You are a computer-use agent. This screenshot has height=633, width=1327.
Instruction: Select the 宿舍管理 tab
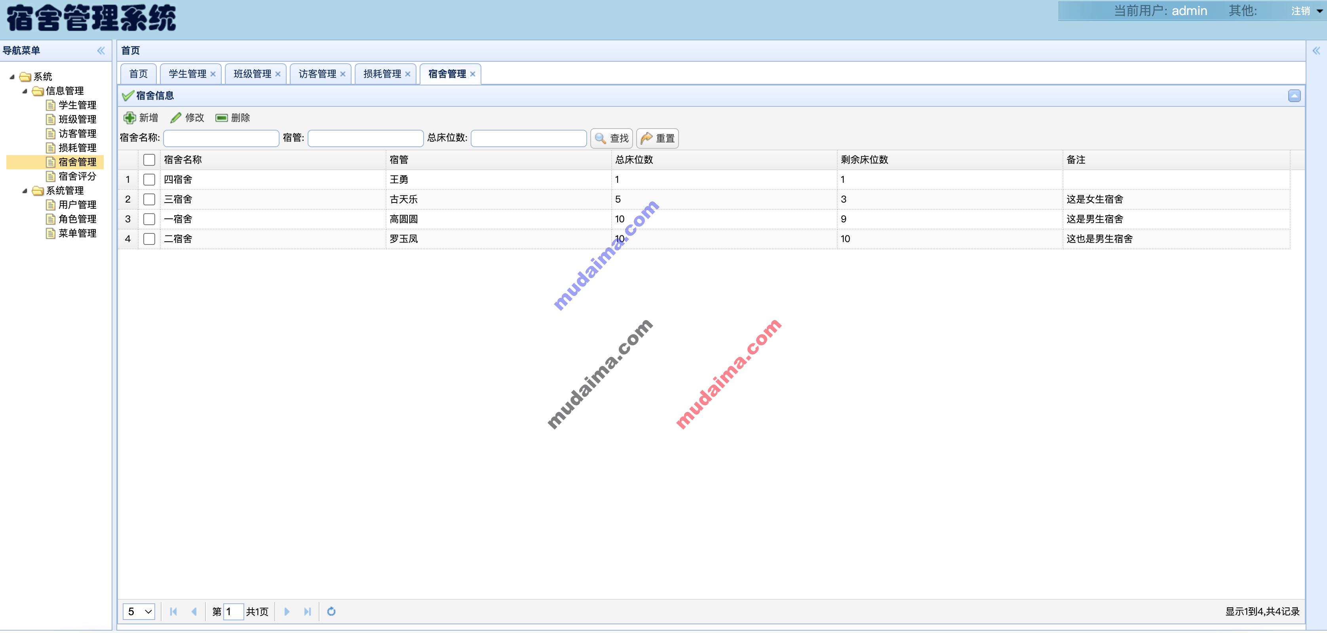click(447, 74)
